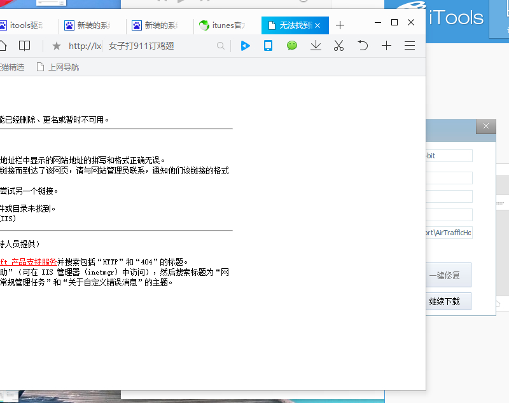Close the 无法找到 tab
Screen dimensions: 509x403
click(317, 25)
